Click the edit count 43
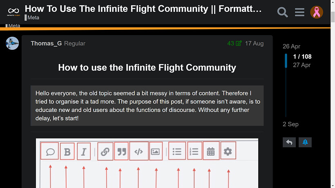The height and width of the screenshot is (188, 335). tap(230, 44)
